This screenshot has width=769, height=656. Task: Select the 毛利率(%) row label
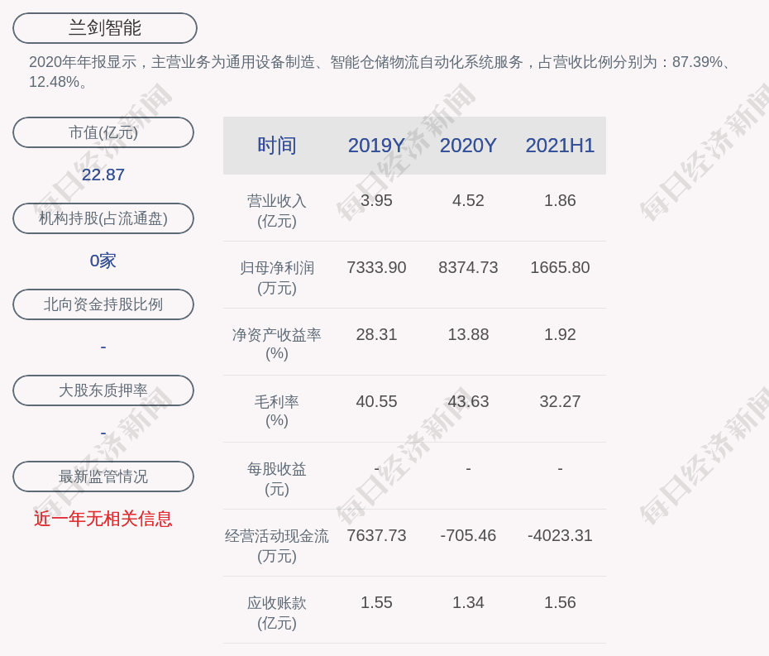(x=277, y=410)
